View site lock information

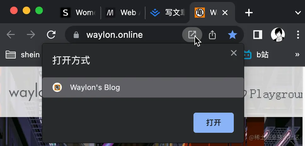pyautogui.click(x=76, y=35)
